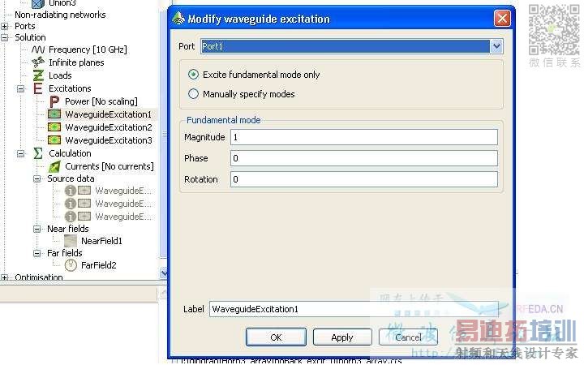Click the Loads Z icon
The height and width of the screenshot is (365, 584).
point(38,75)
